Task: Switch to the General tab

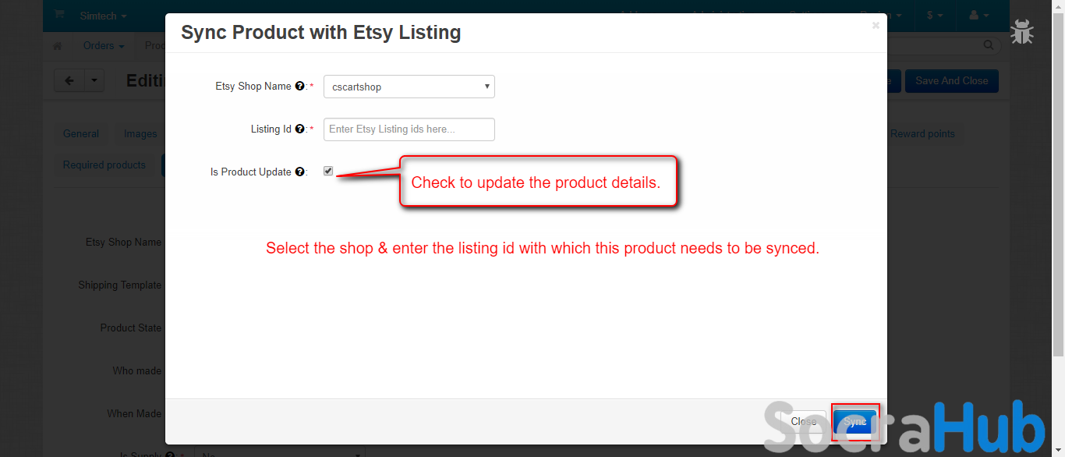Action: coord(81,133)
